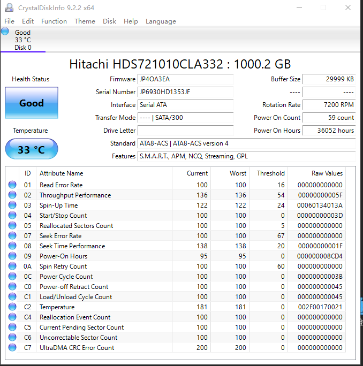Image resolution: width=363 pixels, height=366 pixels.
Task: Click the Health Status label
Action: point(31,79)
